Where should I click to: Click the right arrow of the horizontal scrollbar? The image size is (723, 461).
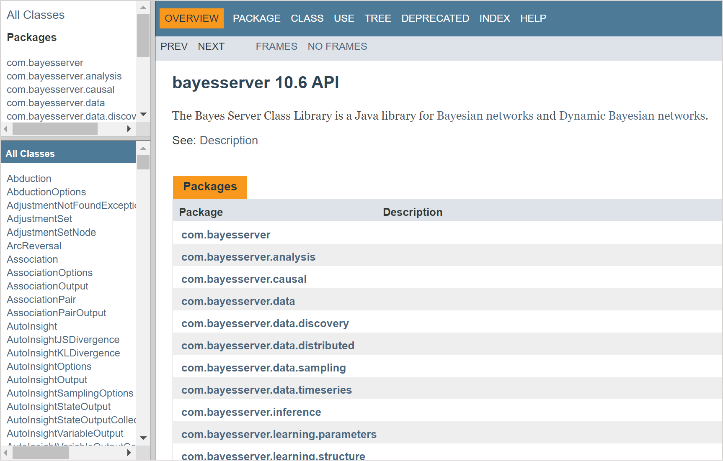(129, 129)
